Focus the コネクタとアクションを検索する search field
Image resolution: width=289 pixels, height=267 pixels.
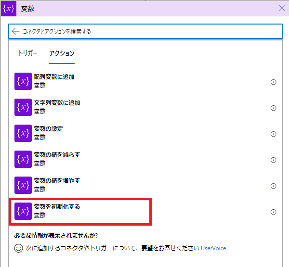145,31
